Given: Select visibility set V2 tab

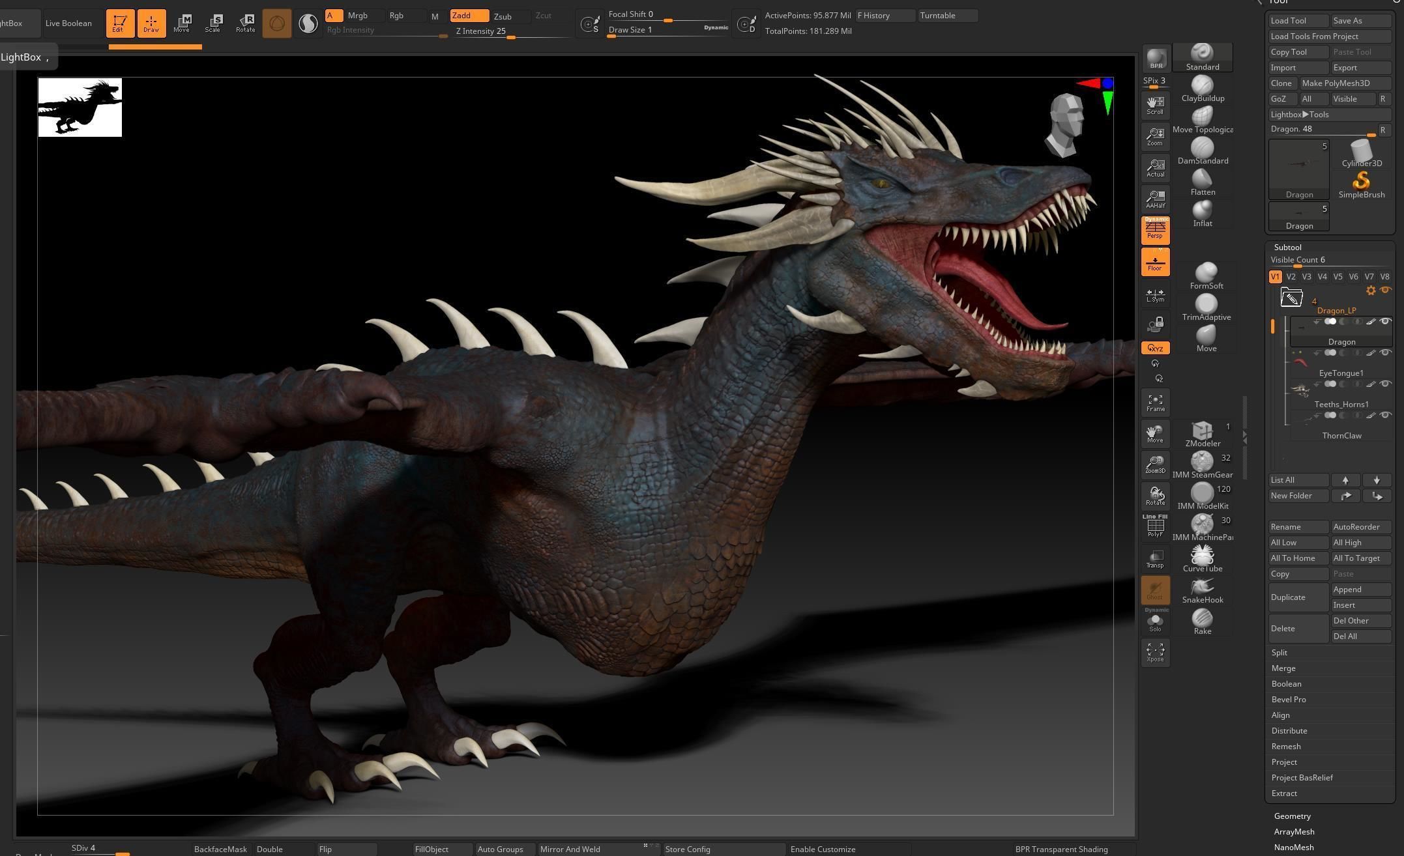Looking at the screenshot, I should 1291,277.
